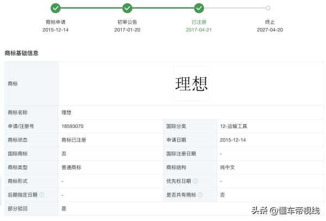Image resolution: width=326 pixels, height=221 pixels.
Task: Click the 商标基础信息 heading
Action: tap(21, 53)
